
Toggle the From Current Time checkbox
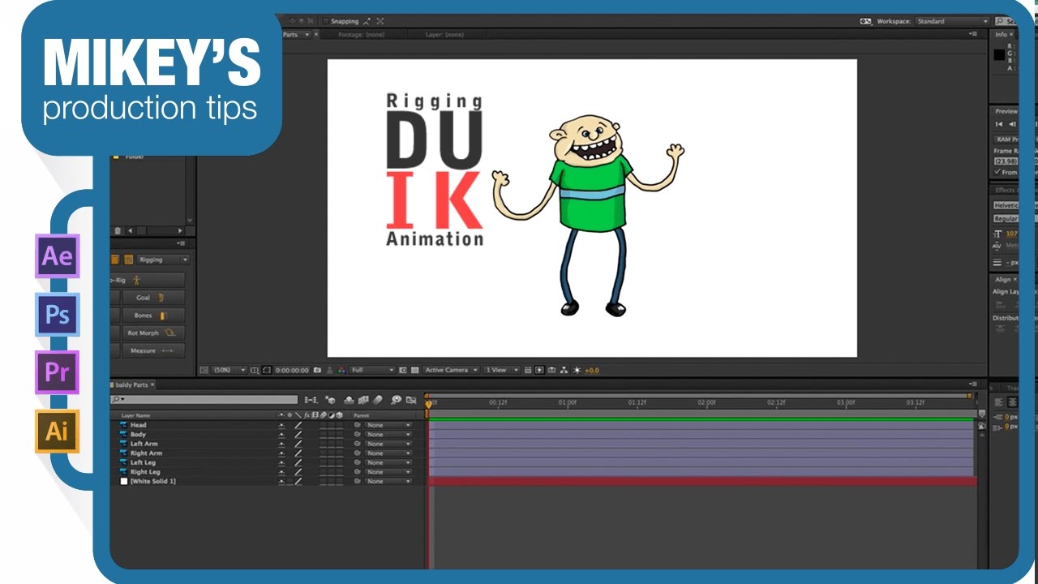997,172
